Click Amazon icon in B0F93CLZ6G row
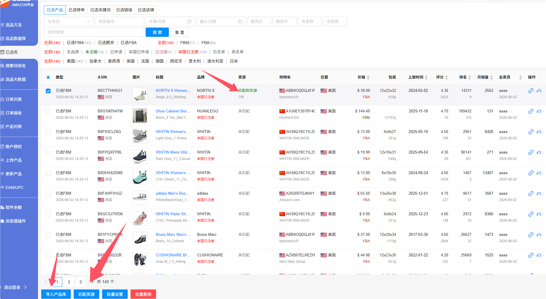This screenshot has height=299, width=546. click(x=539, y=132)
